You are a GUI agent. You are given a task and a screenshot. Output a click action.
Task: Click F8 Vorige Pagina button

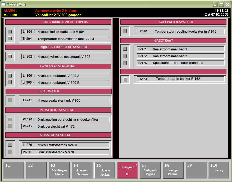click(173, 170)
